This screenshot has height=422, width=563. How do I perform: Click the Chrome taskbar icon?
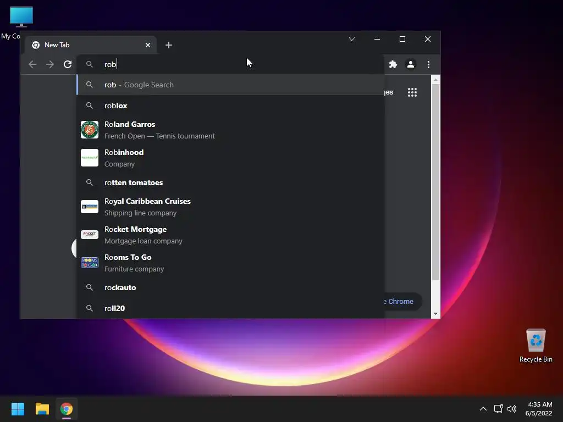tap(67, 409)
